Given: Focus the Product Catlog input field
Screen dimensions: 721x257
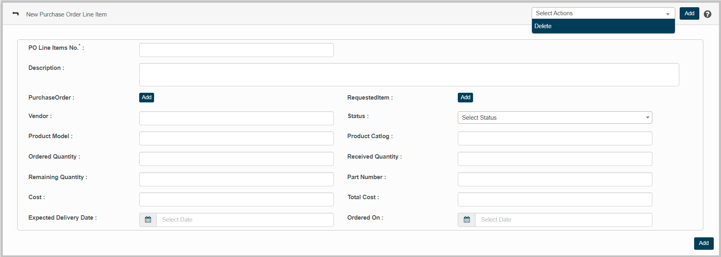Looking at the screenshot, I should (554, 139).
